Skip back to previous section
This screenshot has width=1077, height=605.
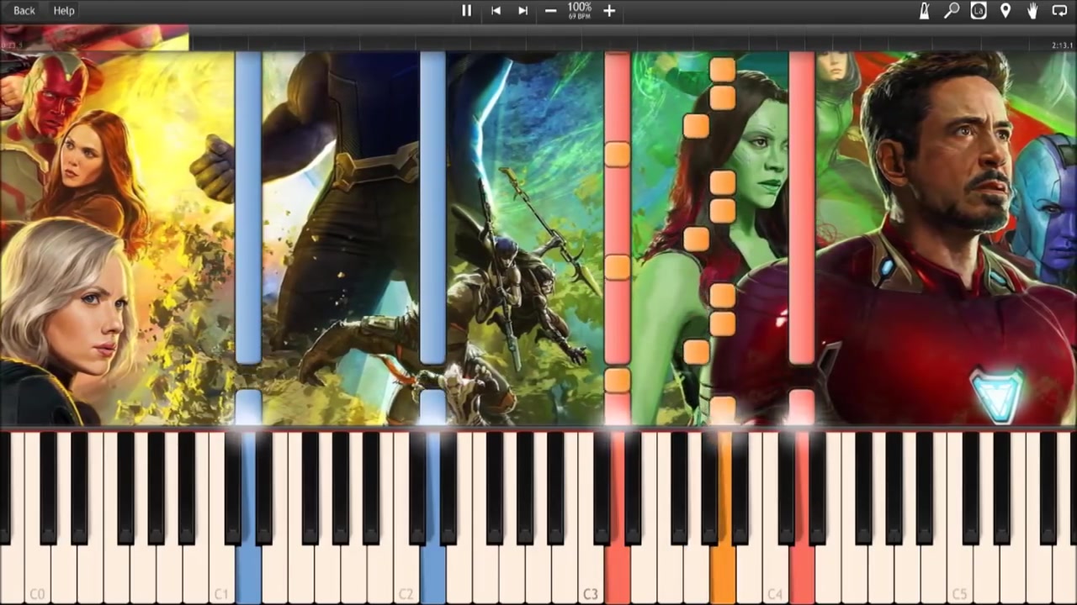(496, 11)
